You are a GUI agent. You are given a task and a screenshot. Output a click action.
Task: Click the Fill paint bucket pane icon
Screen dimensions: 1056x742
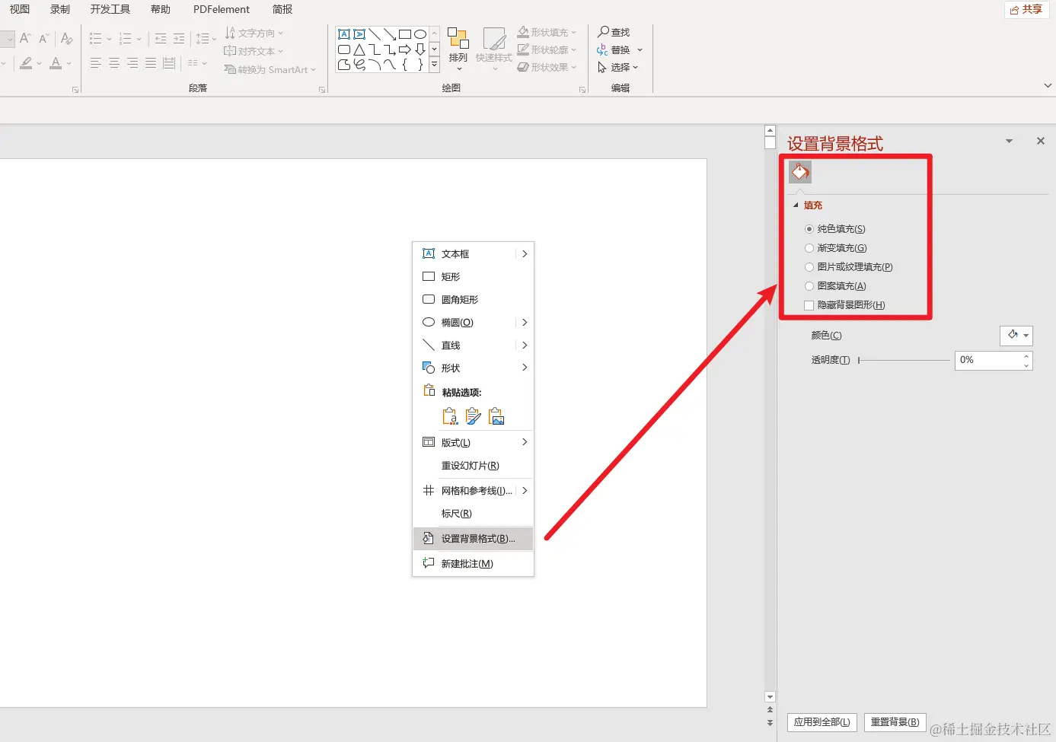pos(800,172)
